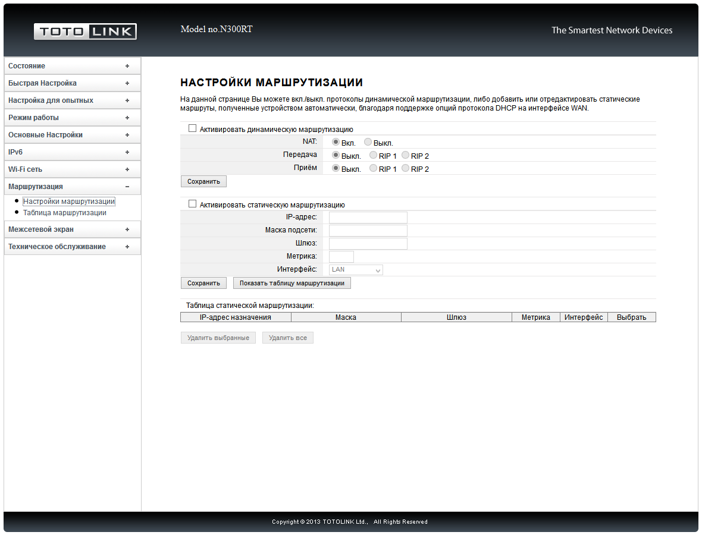Select NAT Выкл. radio button
702x535 pixels.
pos(368,142)
